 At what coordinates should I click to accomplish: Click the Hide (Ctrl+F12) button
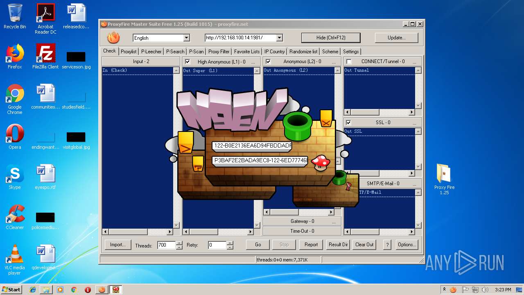click(x=331, y=38)
